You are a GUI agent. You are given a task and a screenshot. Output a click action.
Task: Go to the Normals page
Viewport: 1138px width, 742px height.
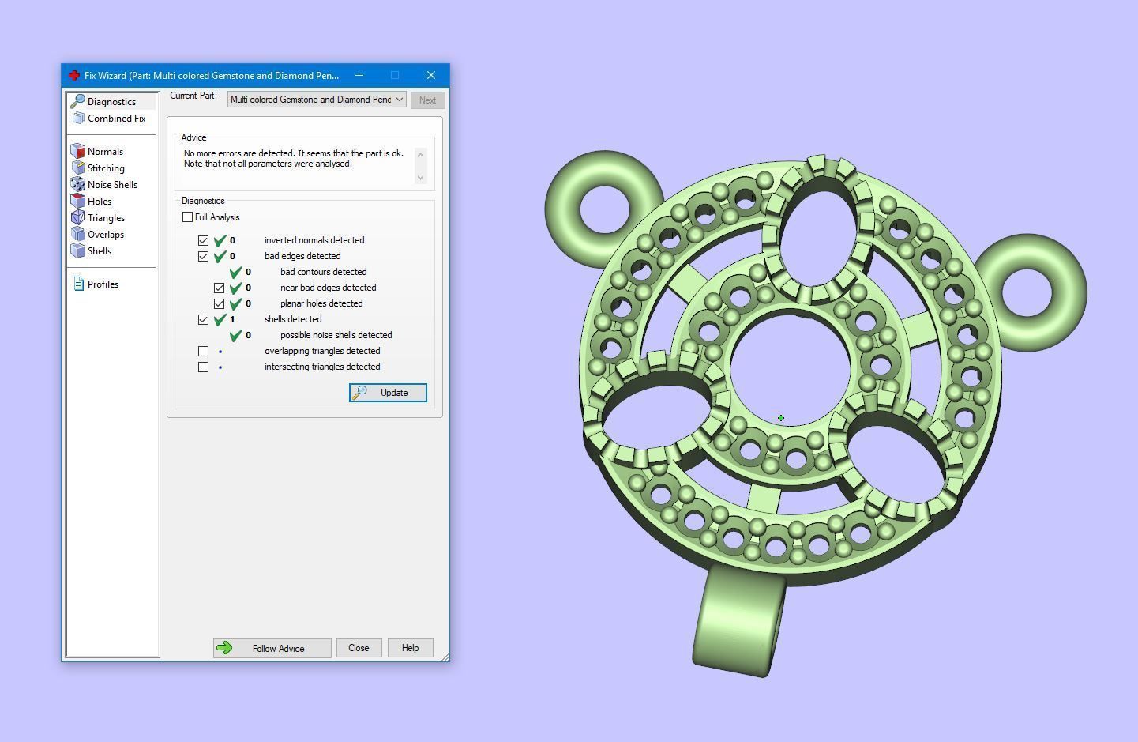(105, 151)
